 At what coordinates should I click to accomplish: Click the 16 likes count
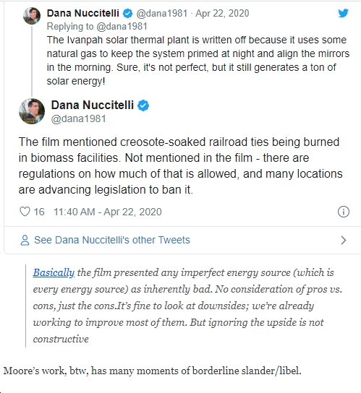point(39,212)
